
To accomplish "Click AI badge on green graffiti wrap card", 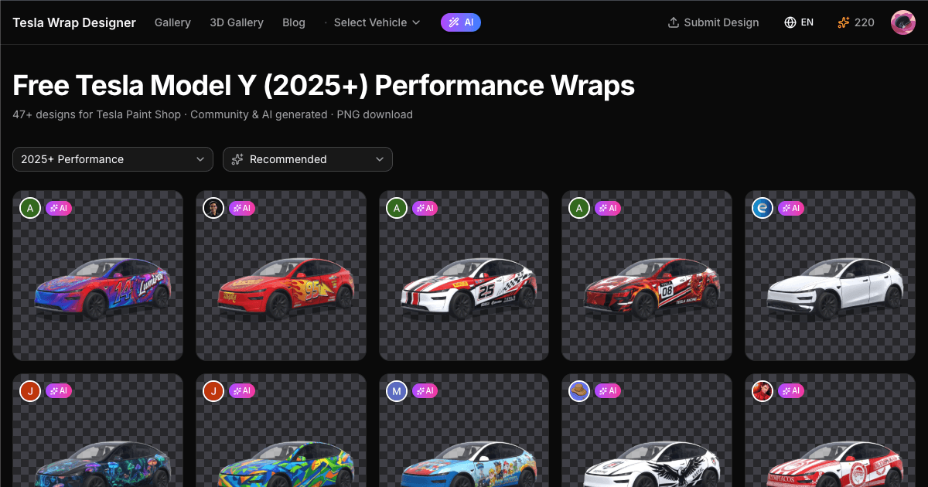I will tap(242, 391).
